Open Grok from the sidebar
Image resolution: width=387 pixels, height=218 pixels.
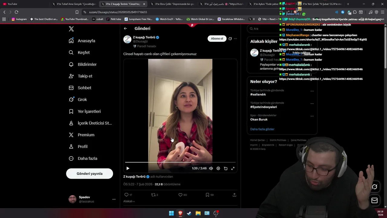pos(78,99)
